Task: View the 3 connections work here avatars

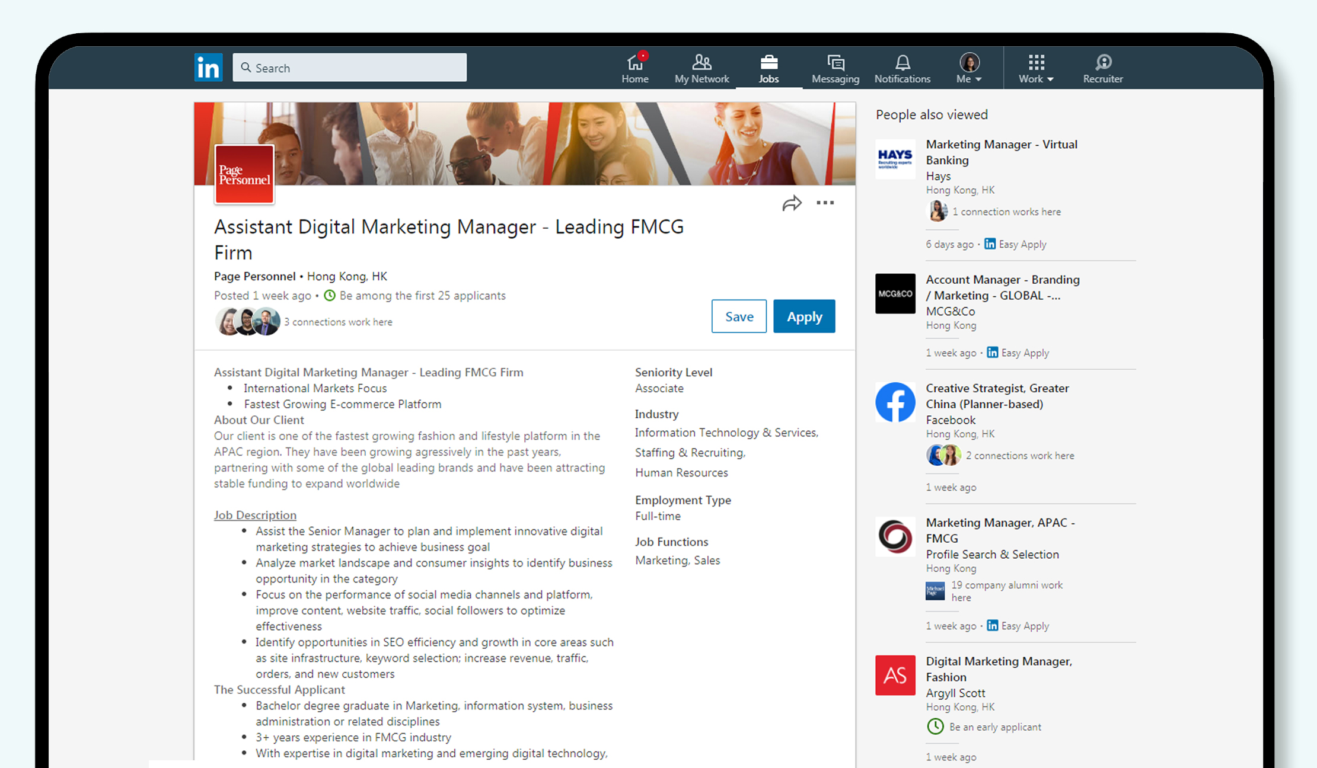Action: (247, 322)
